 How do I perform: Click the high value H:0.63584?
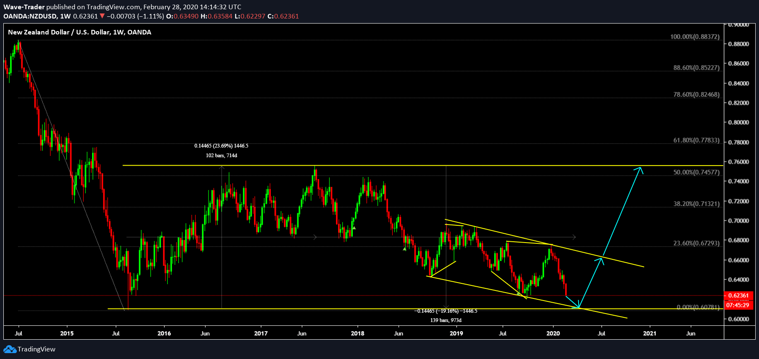217,16
